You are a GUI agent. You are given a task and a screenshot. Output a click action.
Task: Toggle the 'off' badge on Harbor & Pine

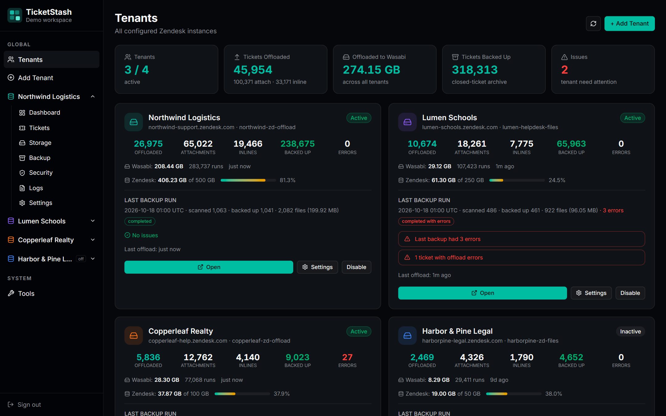pos(81,259)
